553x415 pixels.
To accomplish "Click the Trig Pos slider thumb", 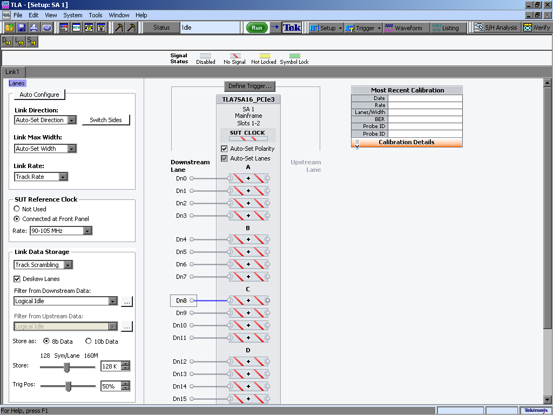I will click(69, 386).
